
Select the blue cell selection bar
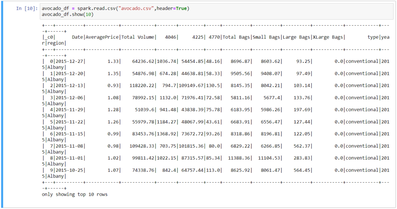3,105
